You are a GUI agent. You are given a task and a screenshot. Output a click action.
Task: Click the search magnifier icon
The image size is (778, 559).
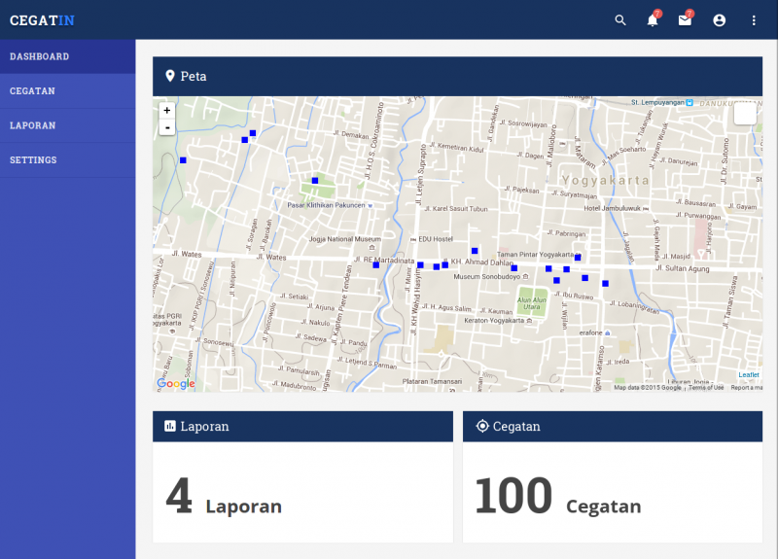[x=620, y=20]
